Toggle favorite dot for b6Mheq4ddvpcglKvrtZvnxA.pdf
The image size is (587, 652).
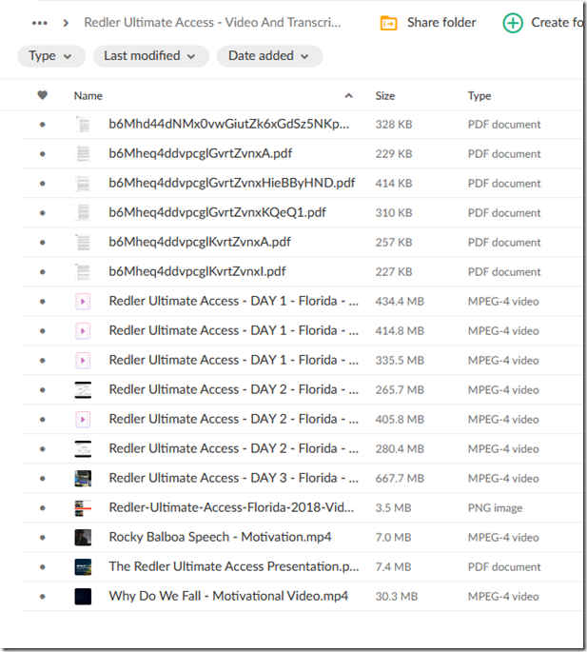click(x=42, y=243)
